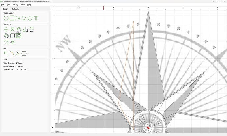Click the Move transform icon

(x=6, y=30)
